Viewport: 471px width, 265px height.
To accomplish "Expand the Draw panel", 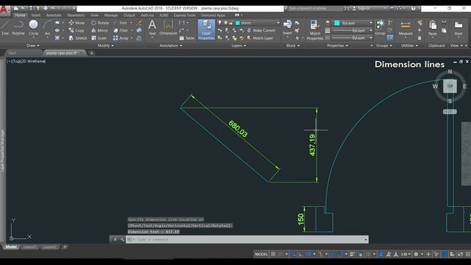I will [32, 46].
